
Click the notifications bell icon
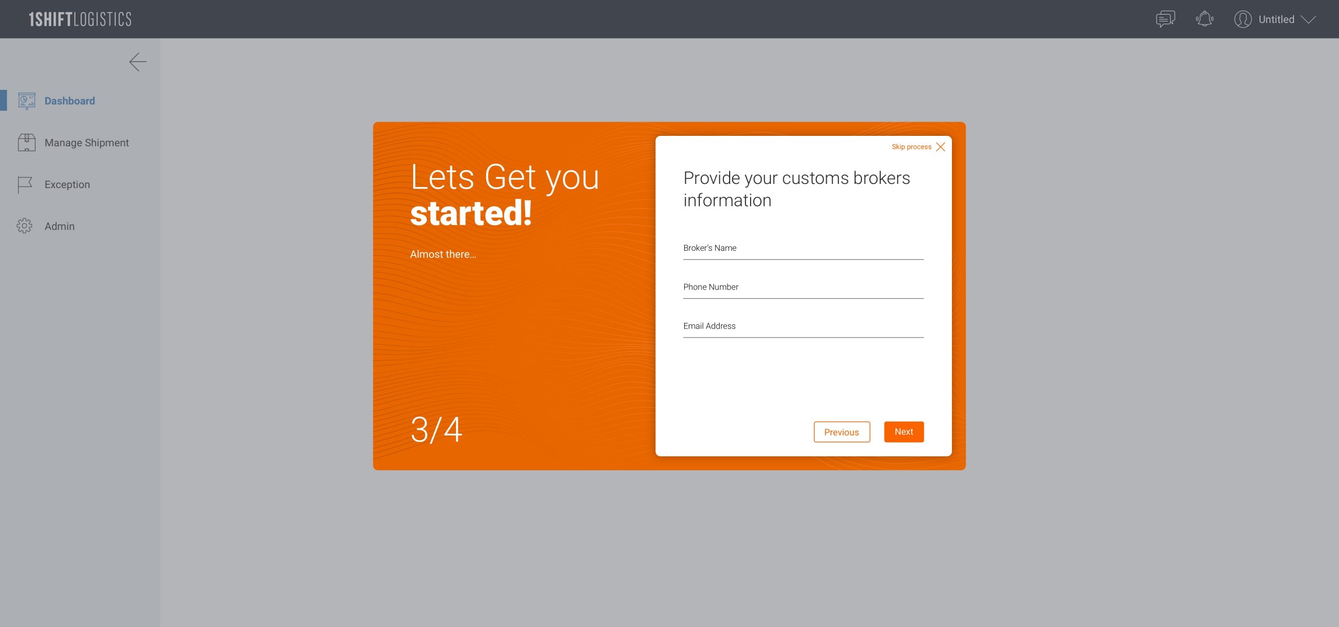tap(1205, 19)
